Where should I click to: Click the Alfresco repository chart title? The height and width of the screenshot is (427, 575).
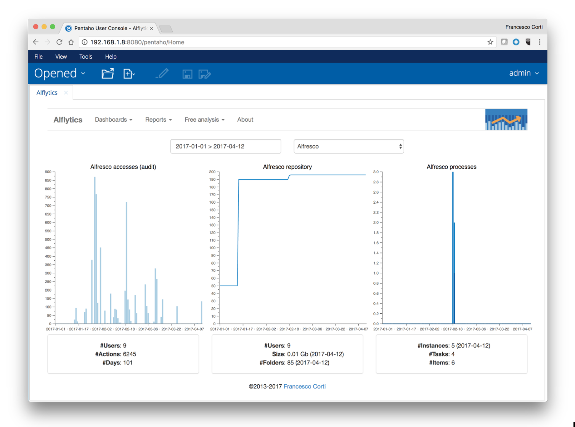287,167
